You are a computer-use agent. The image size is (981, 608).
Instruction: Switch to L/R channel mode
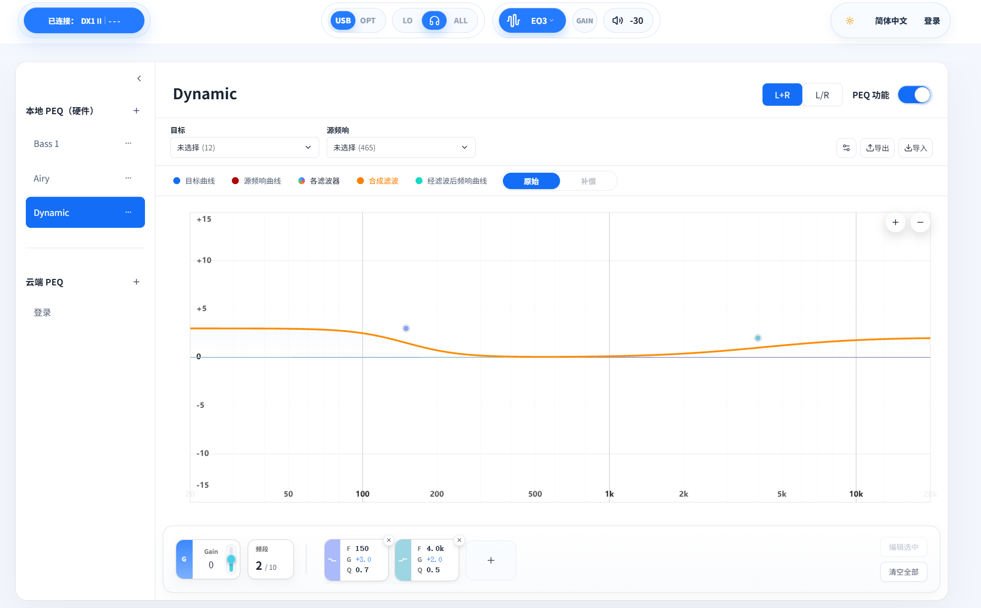coord(822,95)
